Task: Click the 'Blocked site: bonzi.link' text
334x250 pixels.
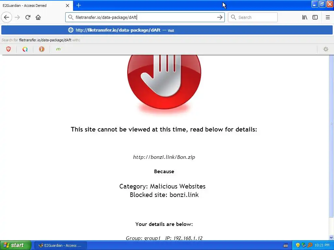Action: (x=164, y=195)
